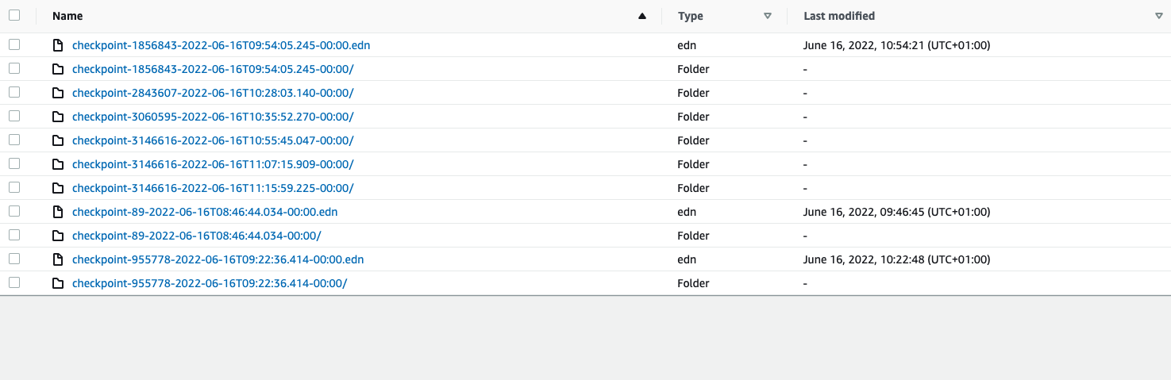Image resolution: width=1171 pixels, height=380 pixels.
Task: Click folder icon for checkpoint-2843607 folder
Action: pyautogui.click(x=57, y=93)
